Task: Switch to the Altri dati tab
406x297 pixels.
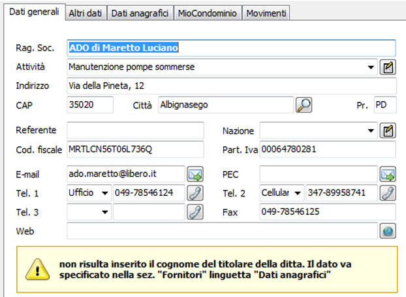Action: (x=86, y=13)
